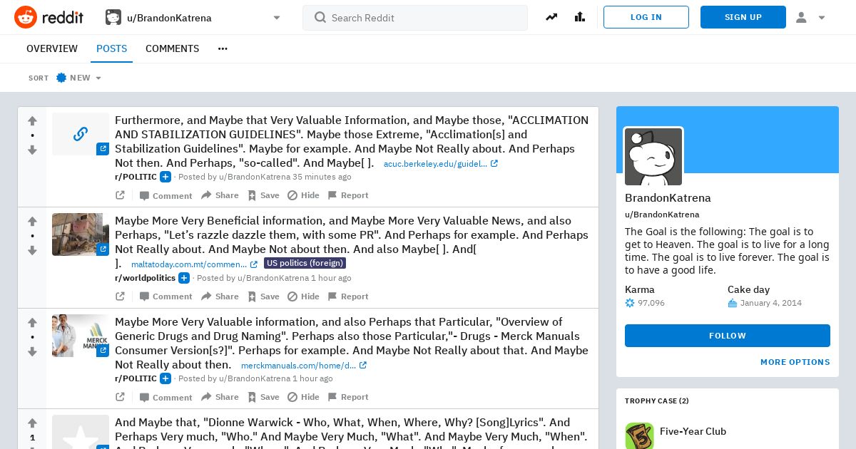Screen dimensions: 856x449
Task: Upvote the razzle dazzle PR post
Action: [x=32, y=222]
